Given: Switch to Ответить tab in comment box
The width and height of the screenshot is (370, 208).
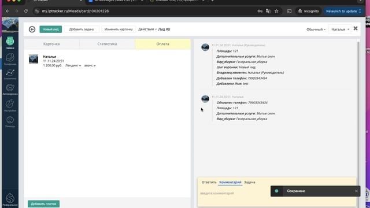Looking at the screenshot, I should pos(209,183).
